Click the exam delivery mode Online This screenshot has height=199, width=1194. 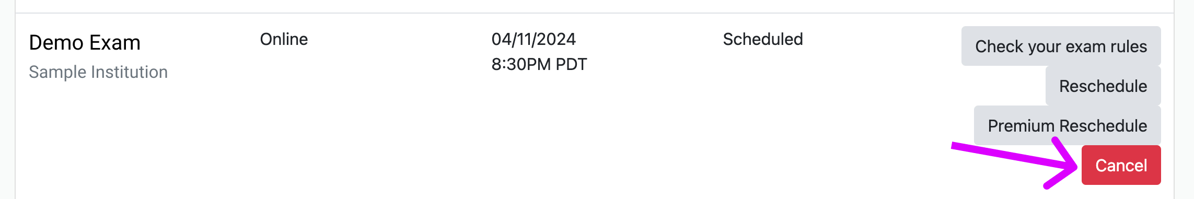click(x=284, y=39)
